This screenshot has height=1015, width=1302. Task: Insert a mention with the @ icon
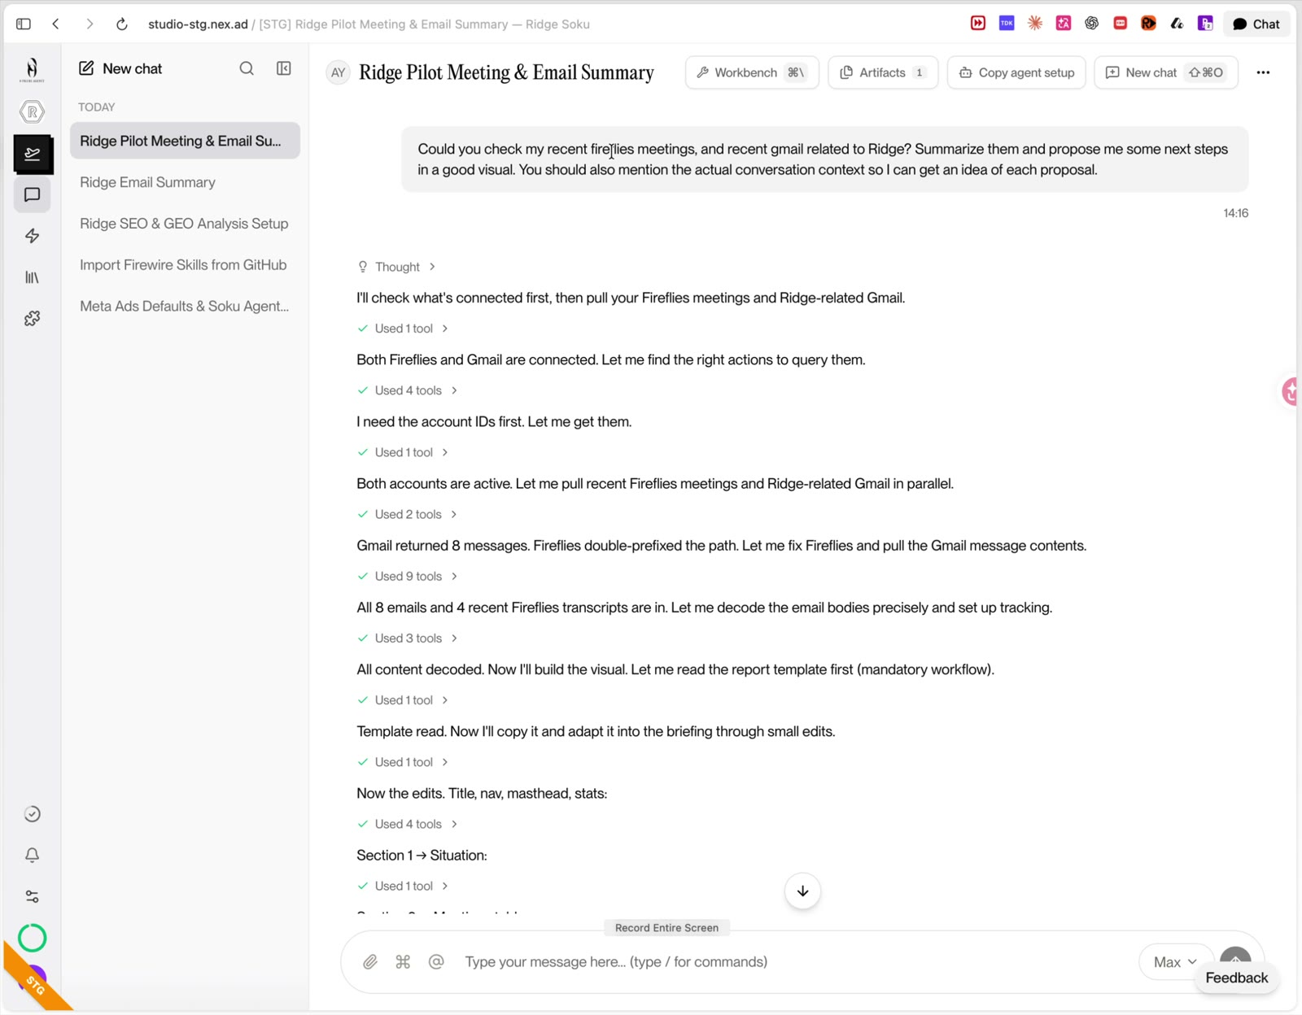(x=436, y=962)
